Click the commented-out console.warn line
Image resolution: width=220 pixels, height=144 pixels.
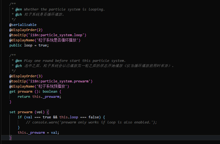[x=91, y=122]
